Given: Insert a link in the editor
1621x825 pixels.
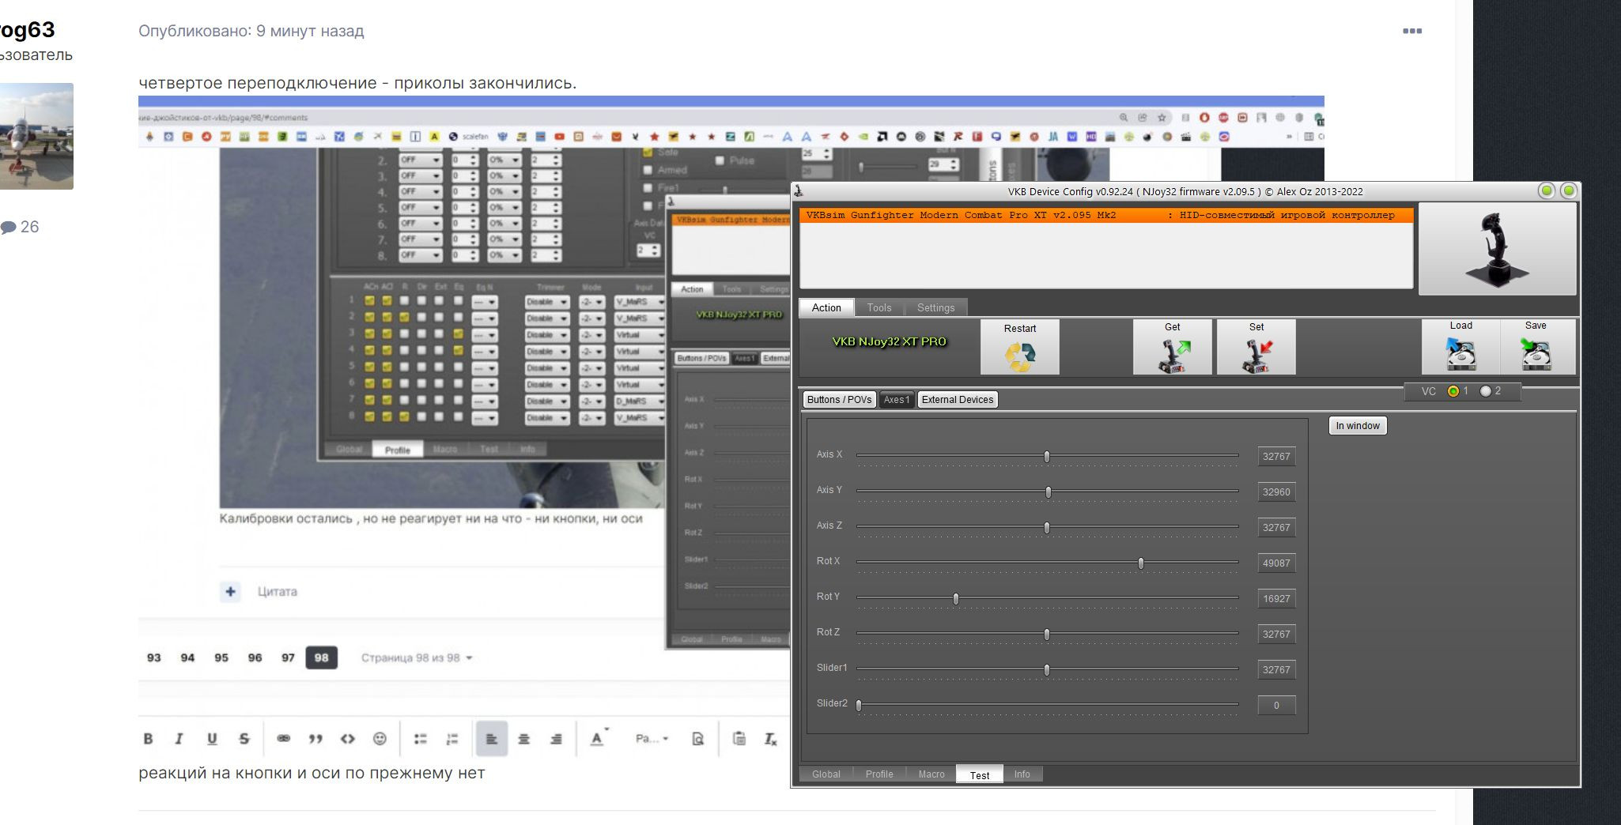Looking at the screenshot, I should click(283, 739).
